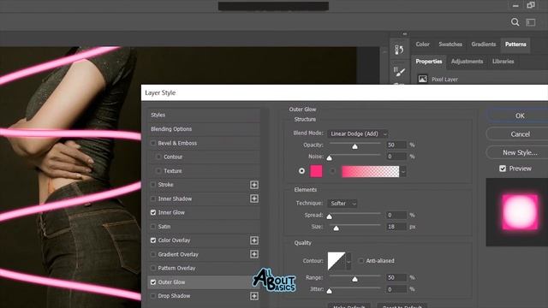Open the Blend Mode Linear Dodge dropdown

[x=358, y=133]
